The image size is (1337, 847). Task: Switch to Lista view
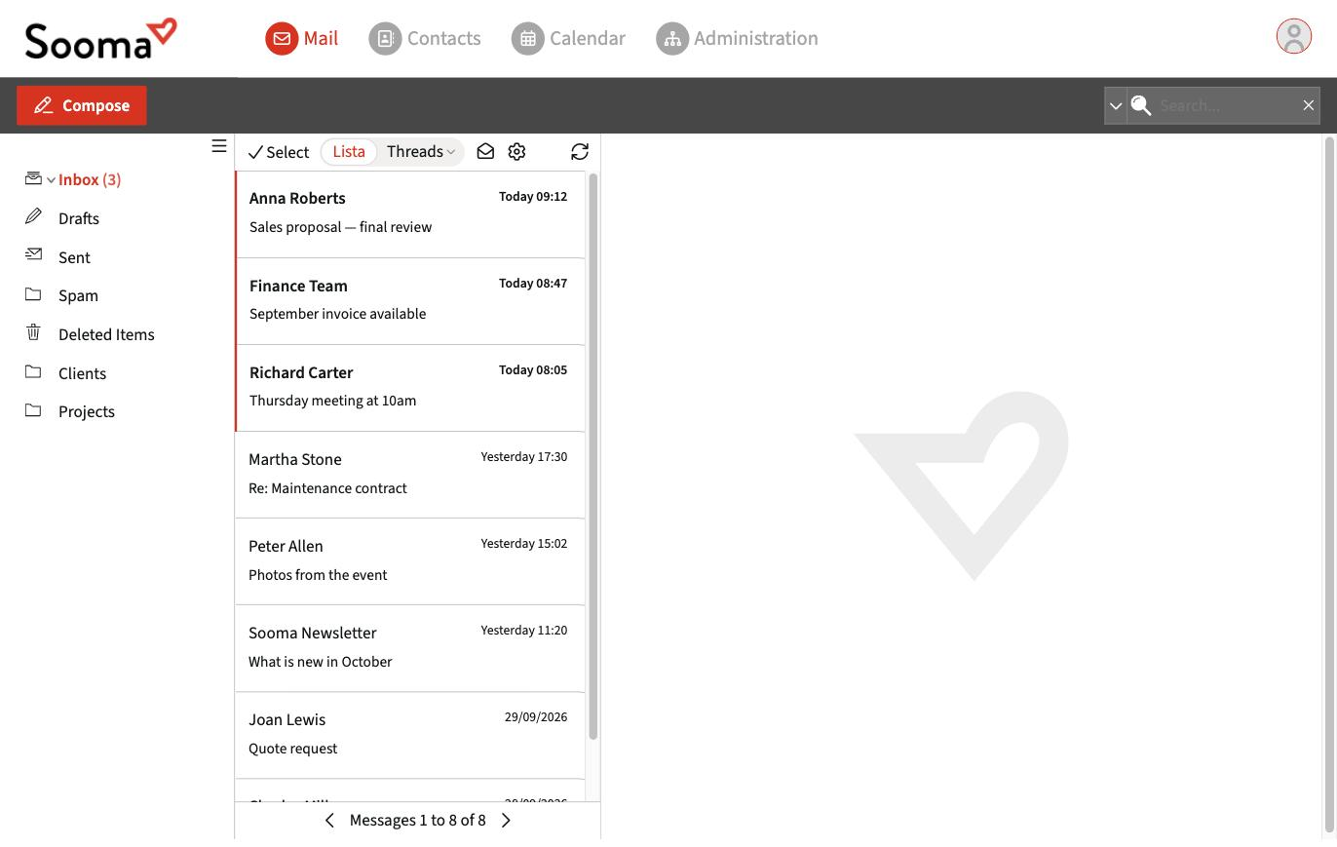pos(349,151)
